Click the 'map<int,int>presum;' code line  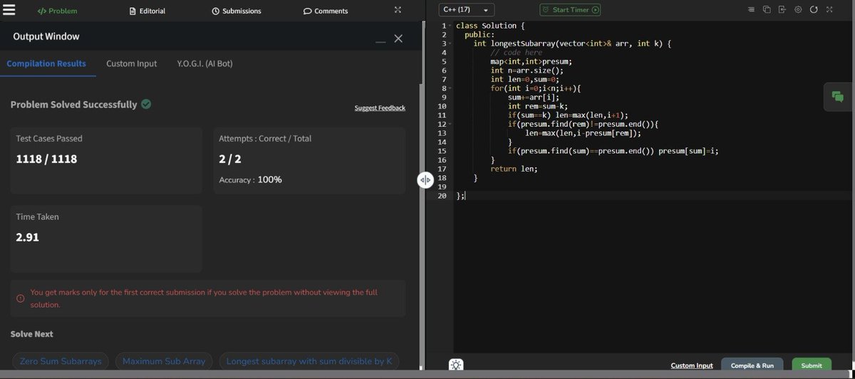coord(531,62)
